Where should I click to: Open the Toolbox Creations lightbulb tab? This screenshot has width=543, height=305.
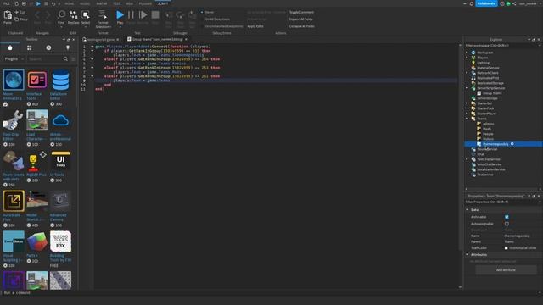pyautogui.click(x=68, y=47)
